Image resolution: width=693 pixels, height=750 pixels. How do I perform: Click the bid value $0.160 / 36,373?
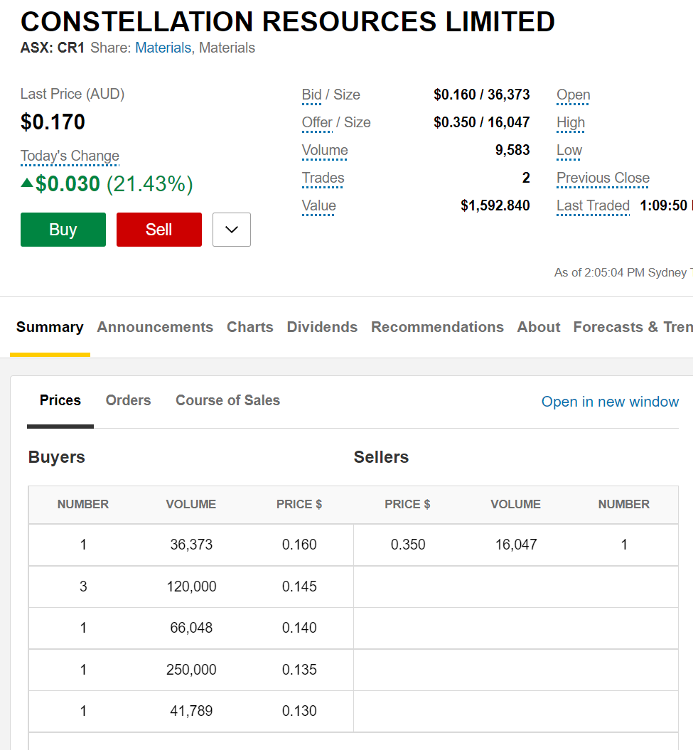(482, 95)
